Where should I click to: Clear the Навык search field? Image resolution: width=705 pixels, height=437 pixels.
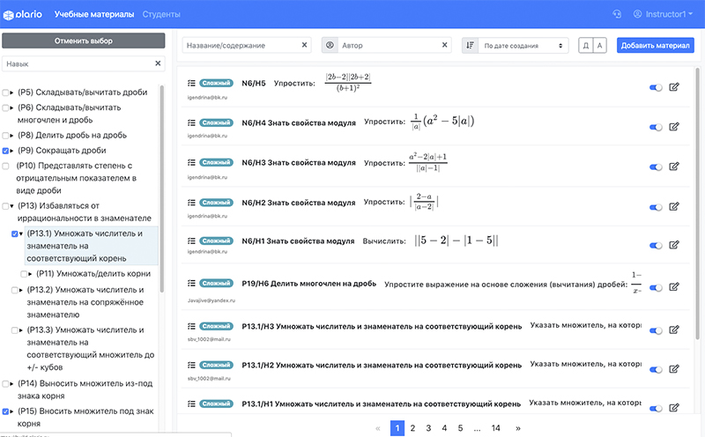[158, 63]
